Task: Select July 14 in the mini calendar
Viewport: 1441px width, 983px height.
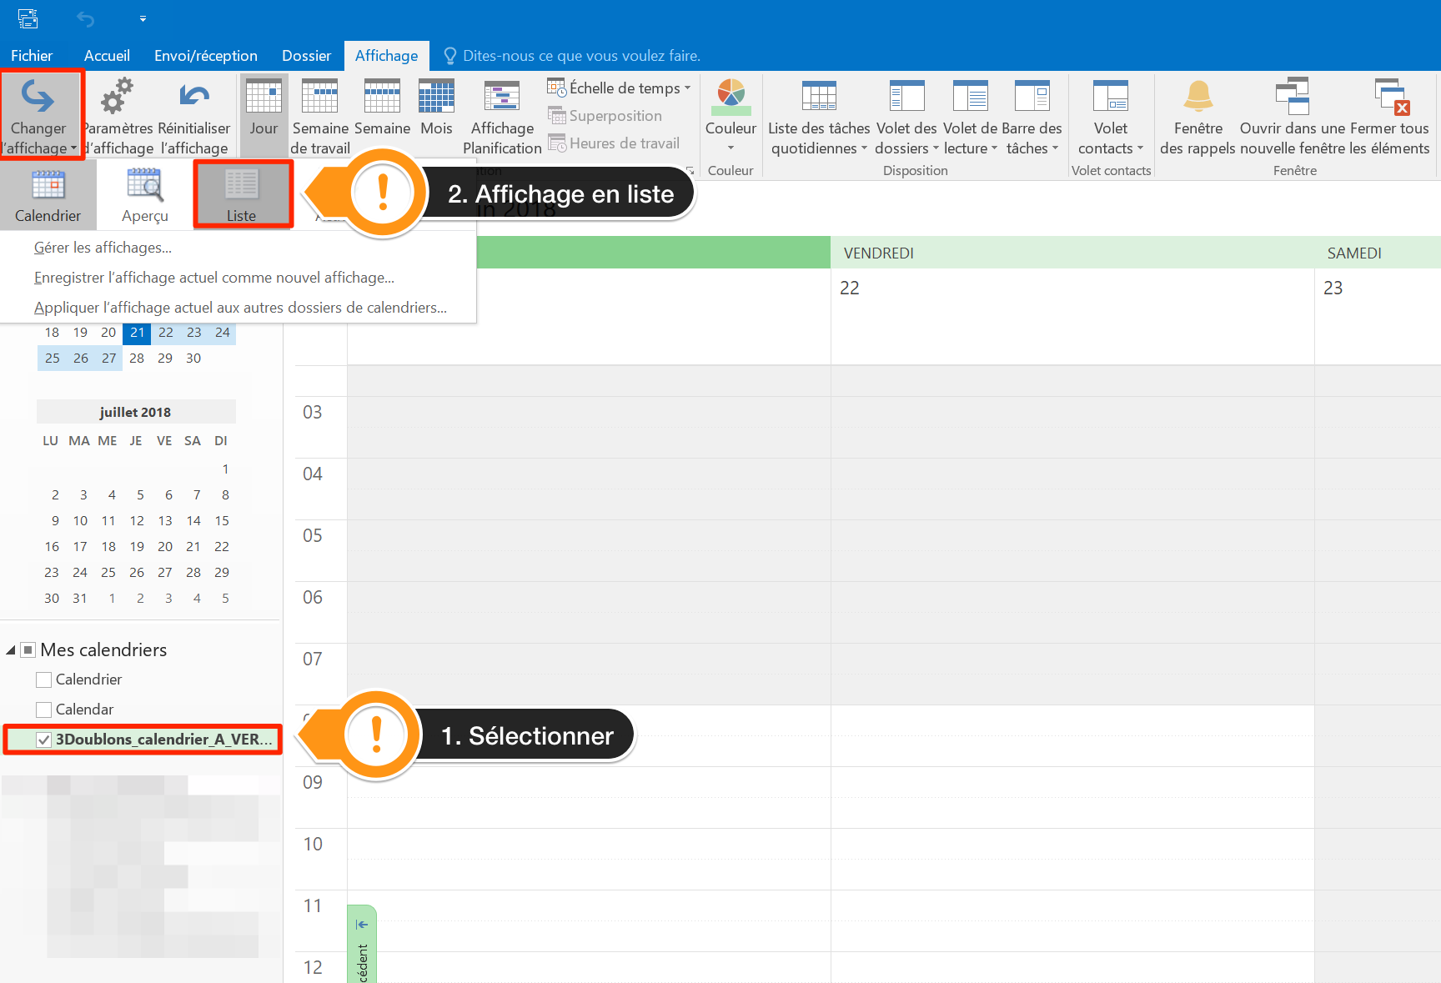Action: (193, 521)
